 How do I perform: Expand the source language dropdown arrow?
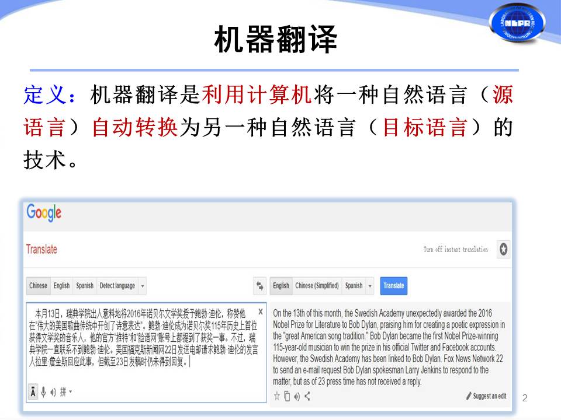point(143,286)
